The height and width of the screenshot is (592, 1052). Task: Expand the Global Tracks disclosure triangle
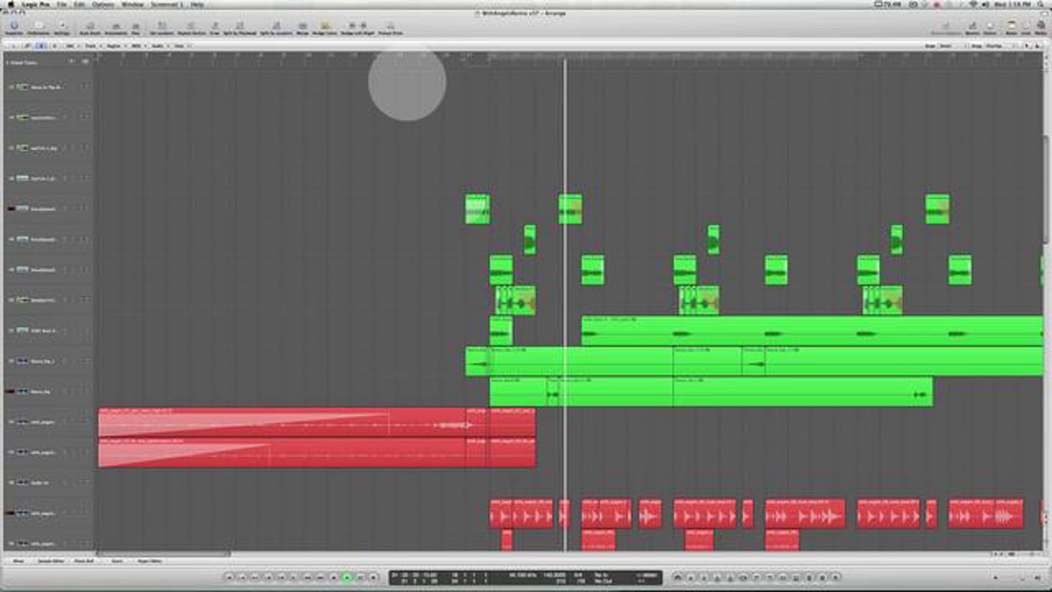[7, 63]
